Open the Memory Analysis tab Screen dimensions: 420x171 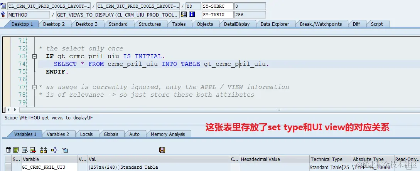(x=168, y=134)
